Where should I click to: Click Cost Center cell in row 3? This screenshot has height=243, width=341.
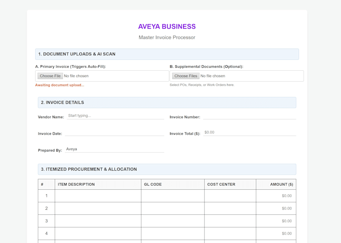230,221
